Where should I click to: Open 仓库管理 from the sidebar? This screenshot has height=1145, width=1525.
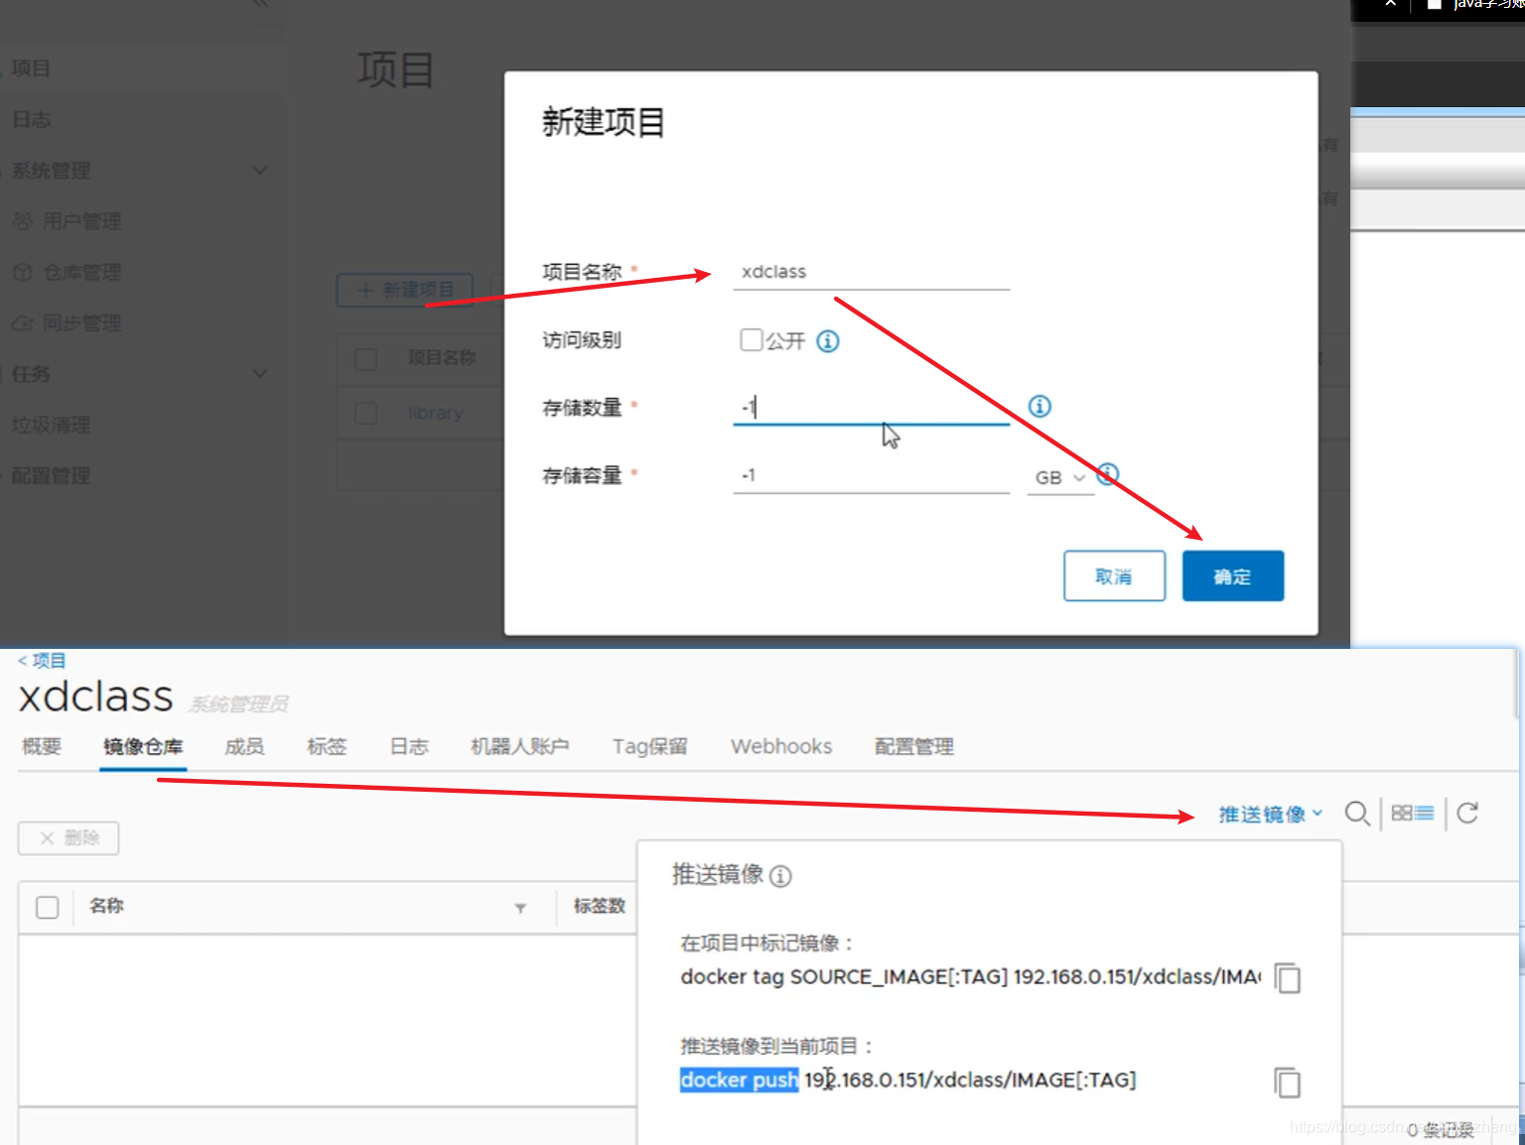(22, 272)
